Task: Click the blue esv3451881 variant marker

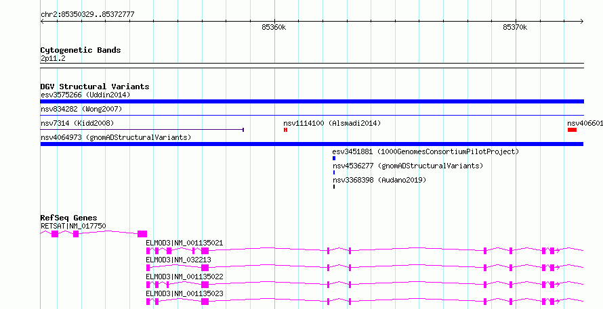Action: tap(334, 158)
